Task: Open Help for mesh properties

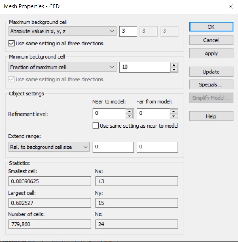Action: point(211,116)
